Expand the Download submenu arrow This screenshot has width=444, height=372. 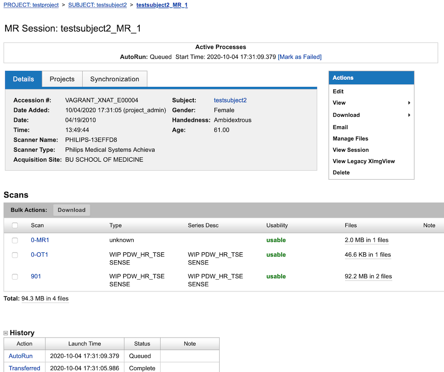(410, 115)
